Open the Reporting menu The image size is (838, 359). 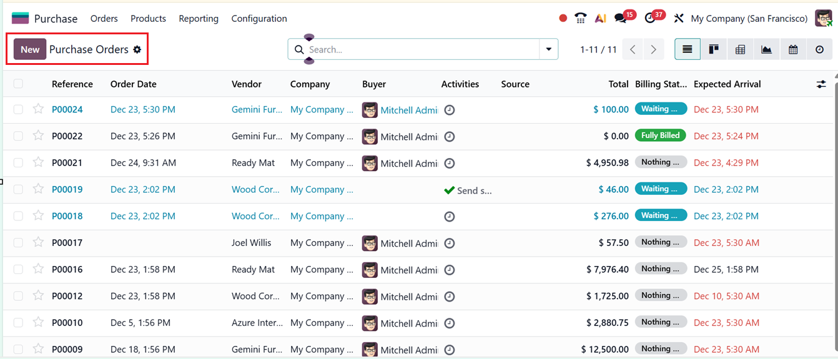199,19
